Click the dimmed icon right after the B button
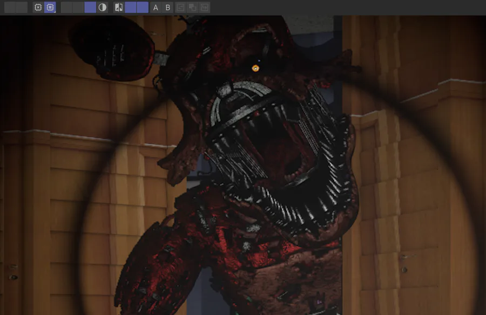Screen dimensions: 486x315 tap(180, 8)
